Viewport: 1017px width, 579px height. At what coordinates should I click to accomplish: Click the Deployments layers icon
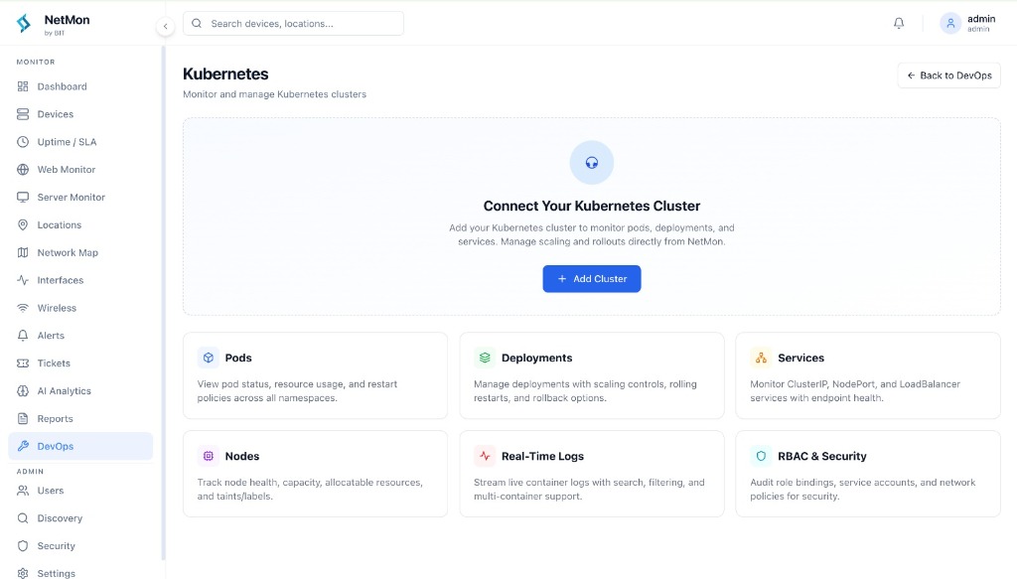point(485,358)
